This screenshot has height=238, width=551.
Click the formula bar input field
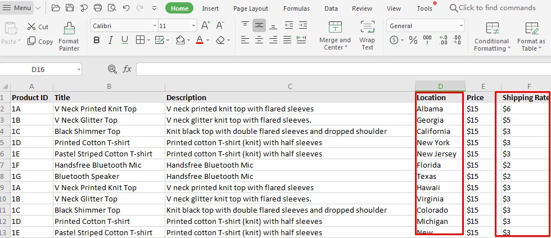pyautogui.click(x=344, y=69)
